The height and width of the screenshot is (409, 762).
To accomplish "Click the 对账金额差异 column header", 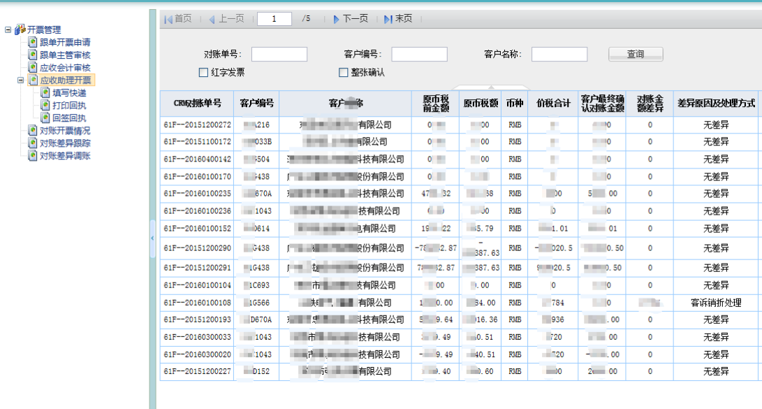I will [650, 103].
